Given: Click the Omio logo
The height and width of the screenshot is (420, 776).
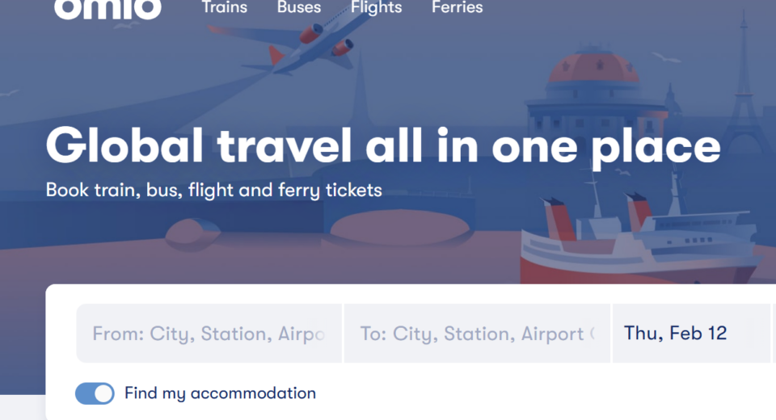Looking at the screenshot, I should [108, 8].
